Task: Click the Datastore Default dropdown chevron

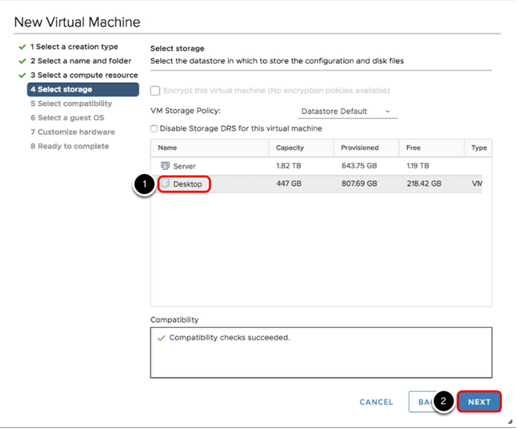Action: tap(388, 111)
